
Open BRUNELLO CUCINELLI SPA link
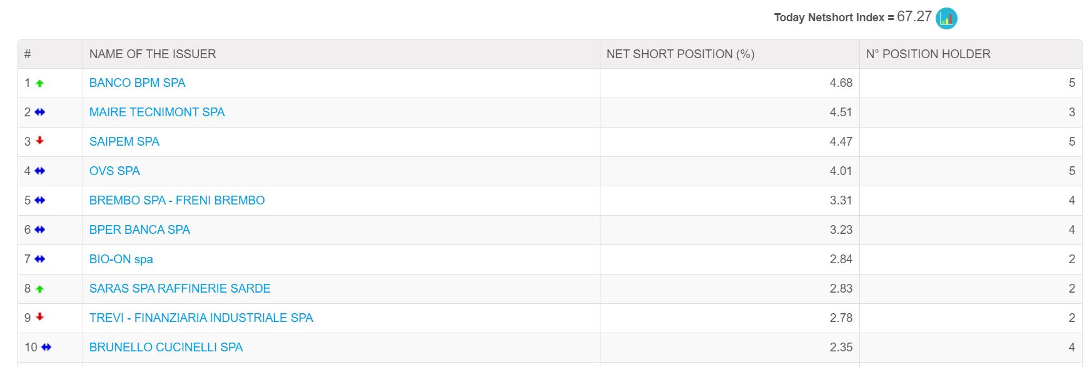tap(166, 347)
